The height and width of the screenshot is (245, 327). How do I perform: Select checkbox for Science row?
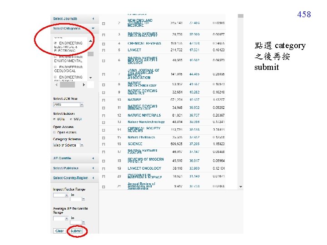pos(104,144)
